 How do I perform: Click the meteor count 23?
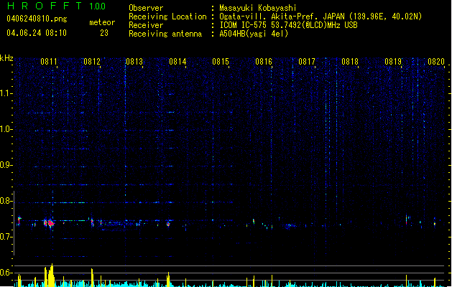(104, 33)
